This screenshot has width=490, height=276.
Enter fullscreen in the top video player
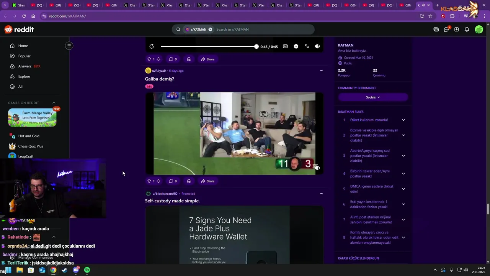pyautogui.click(x=307, y=46)
